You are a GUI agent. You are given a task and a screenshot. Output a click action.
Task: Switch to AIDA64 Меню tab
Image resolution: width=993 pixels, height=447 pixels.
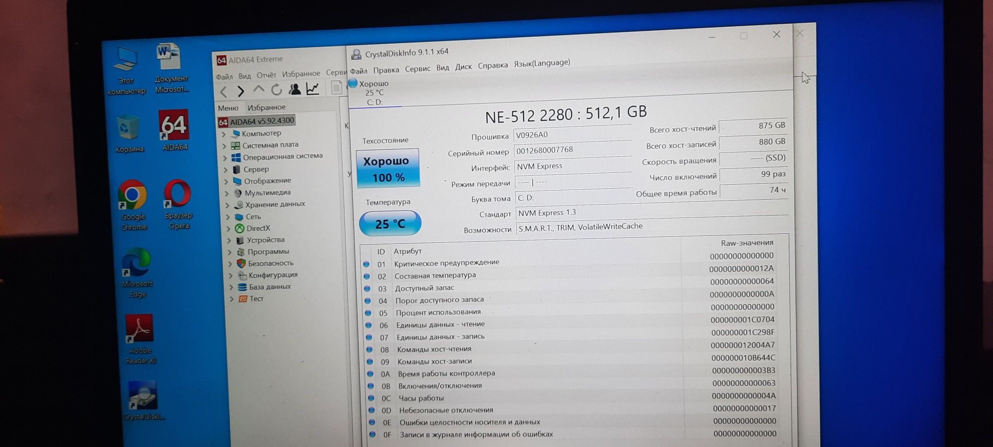228,108
